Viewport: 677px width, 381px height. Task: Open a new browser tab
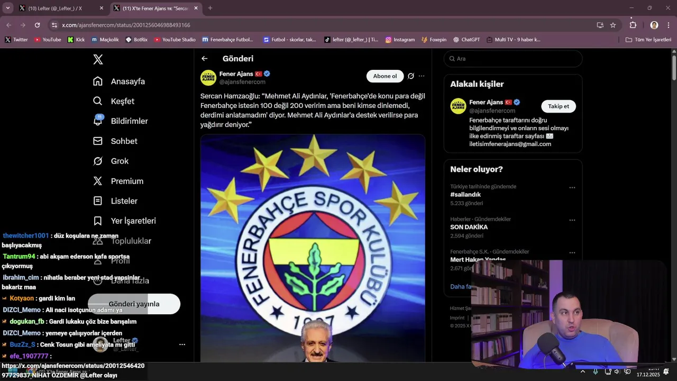click(x=210, y=8)
